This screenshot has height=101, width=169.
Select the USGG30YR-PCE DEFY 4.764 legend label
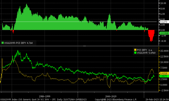click(x=18, y=43)
